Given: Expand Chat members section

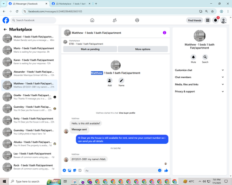Looking at the screenshot, I should (200, 77).
